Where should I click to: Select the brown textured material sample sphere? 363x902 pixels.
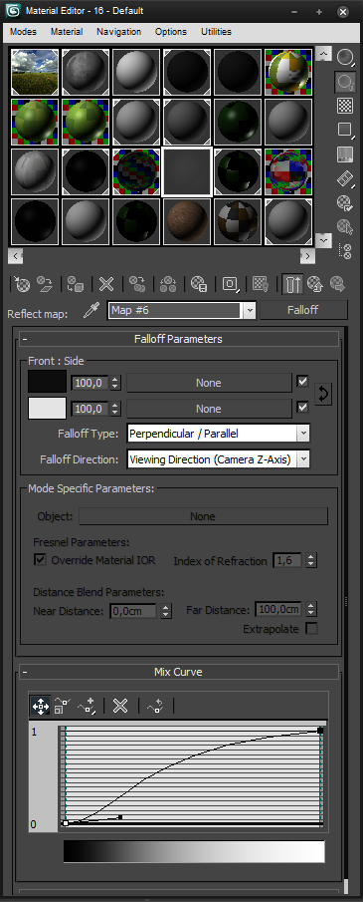point(187,222)
